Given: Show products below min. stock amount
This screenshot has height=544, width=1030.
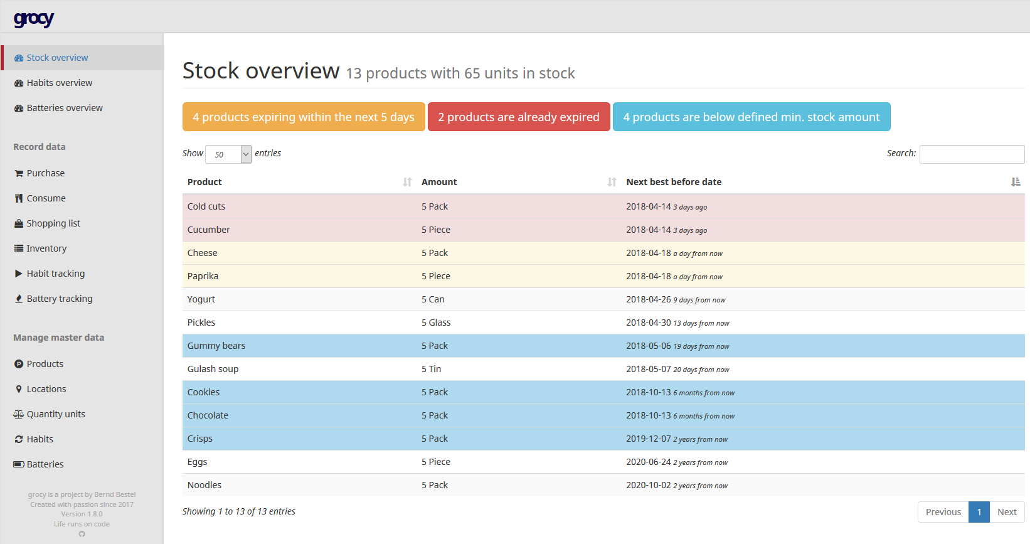Looking at the screenshot, I should pos(751,117).
